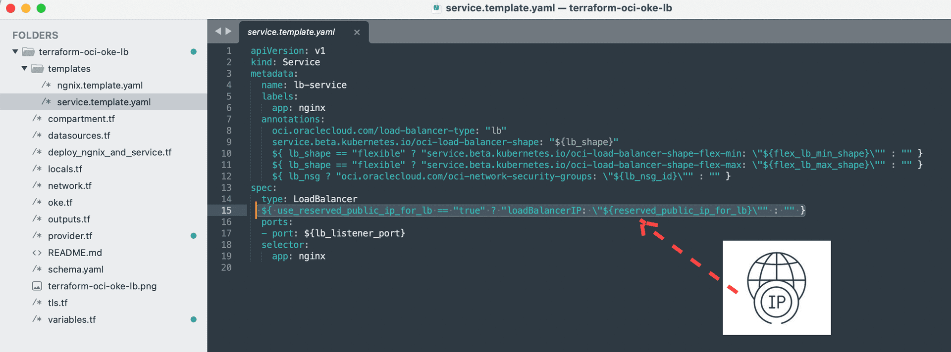Image resolution: width=951 pixels, height=352 pixels.
Task: Open compartment.tf file
Action: [81, 119]
